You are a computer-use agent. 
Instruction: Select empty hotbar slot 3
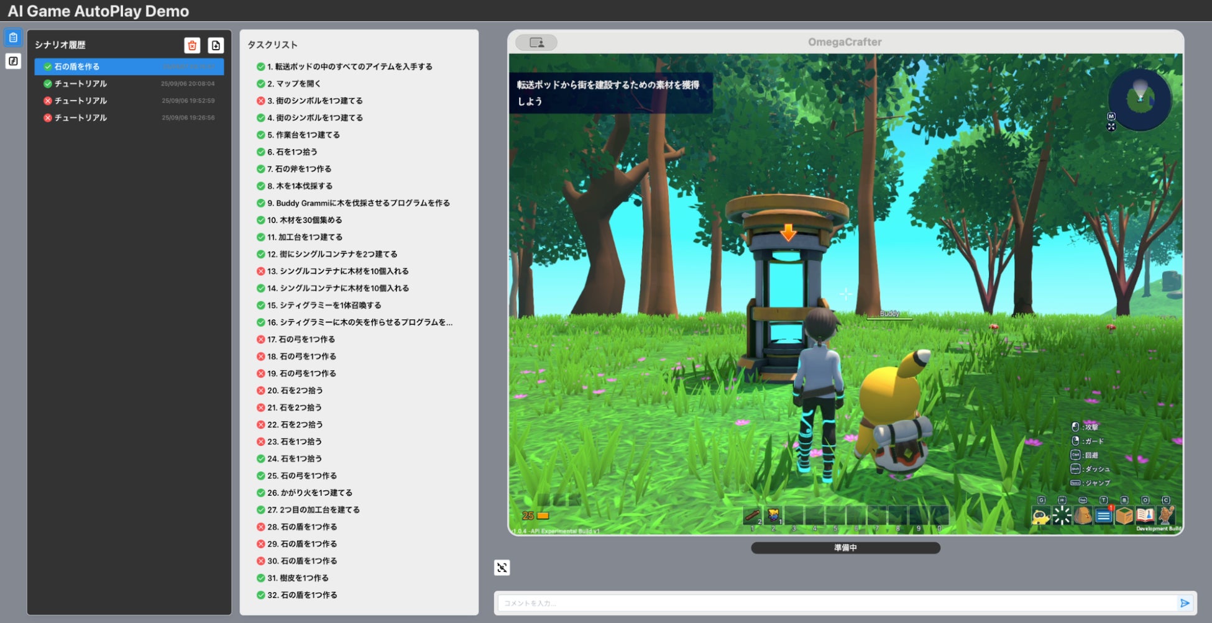pos(794,515)
